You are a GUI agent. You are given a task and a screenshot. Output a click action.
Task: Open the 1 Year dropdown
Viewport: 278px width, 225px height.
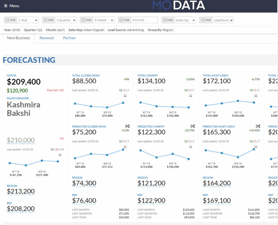click(28, 20)
